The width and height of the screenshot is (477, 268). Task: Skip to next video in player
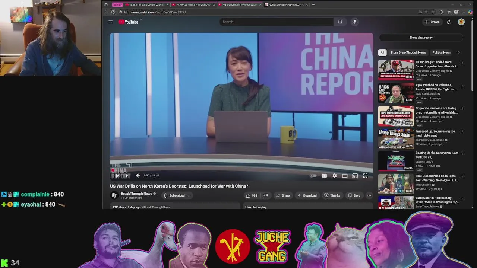point(127,176)
